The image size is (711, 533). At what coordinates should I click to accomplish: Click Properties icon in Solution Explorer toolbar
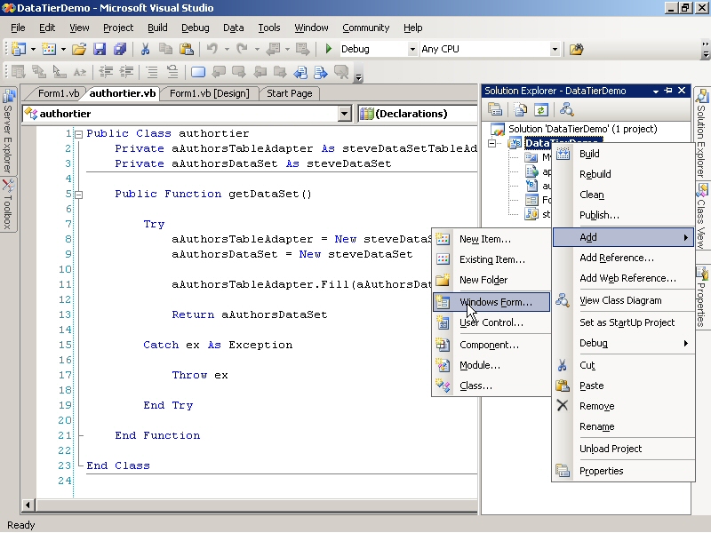tap(495, 109)
